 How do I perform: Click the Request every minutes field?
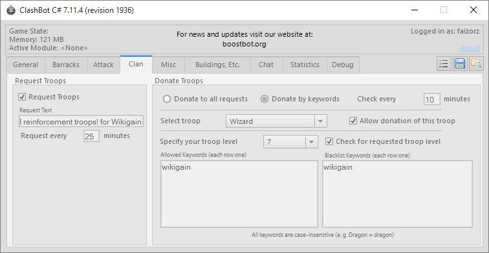pyautogui.click(x=91, y=136)
